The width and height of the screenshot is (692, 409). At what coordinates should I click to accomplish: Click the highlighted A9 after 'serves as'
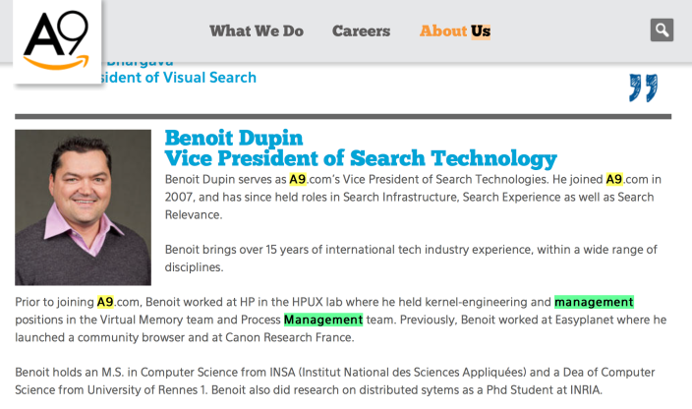(x=298, y=179)
